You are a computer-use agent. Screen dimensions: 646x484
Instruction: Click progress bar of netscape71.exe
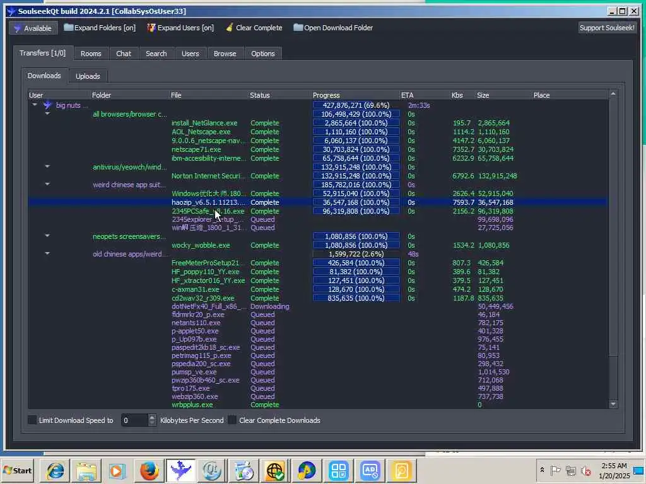356,149
